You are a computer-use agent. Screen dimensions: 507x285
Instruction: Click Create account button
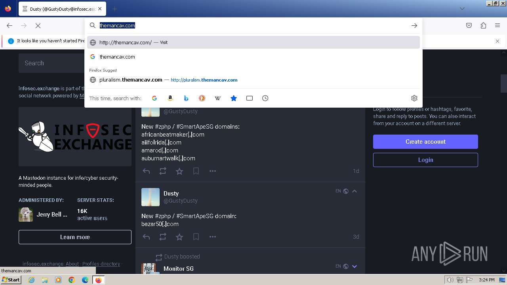point(425,142)
